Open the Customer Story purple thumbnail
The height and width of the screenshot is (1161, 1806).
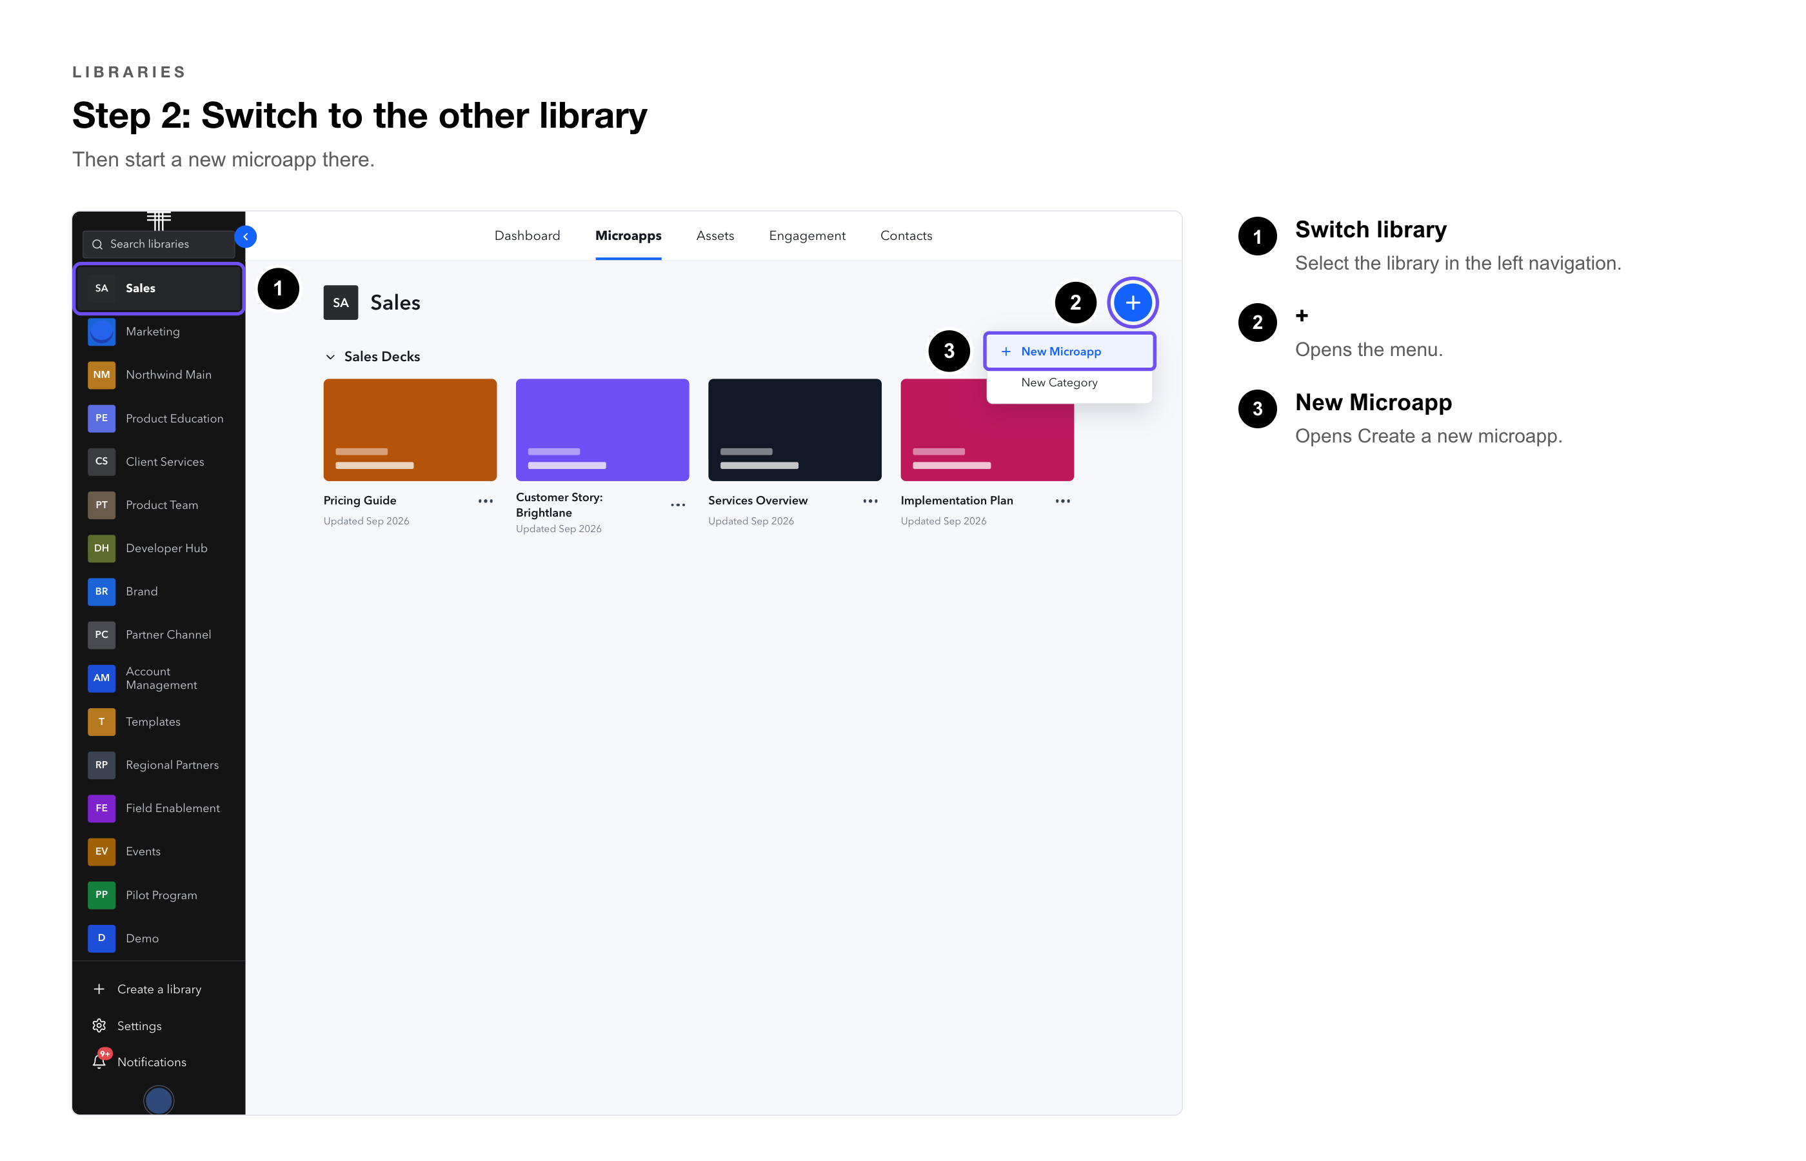(602, 430)
